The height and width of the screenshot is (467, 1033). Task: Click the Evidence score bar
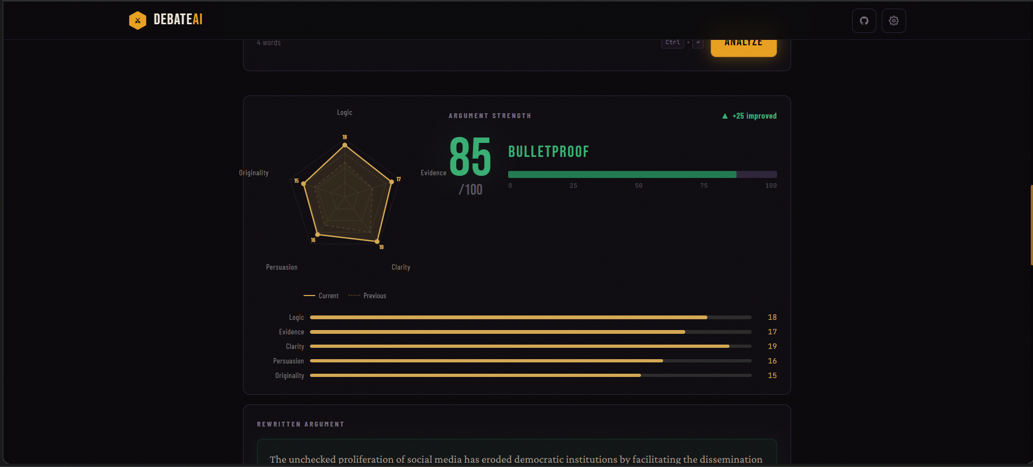(x=531, y=332)
